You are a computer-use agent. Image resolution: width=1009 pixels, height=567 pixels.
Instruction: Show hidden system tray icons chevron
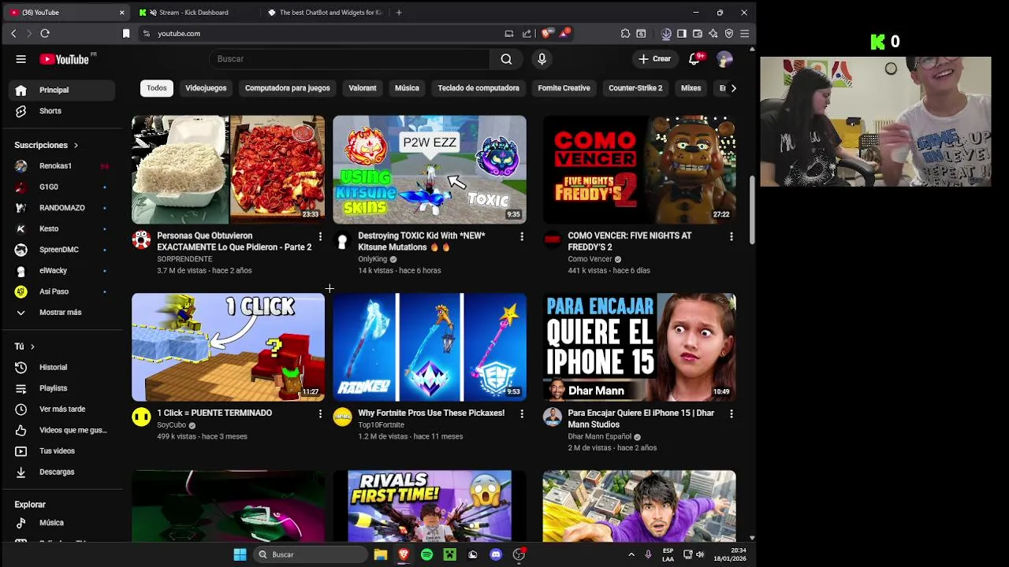(x=631, y=554)
